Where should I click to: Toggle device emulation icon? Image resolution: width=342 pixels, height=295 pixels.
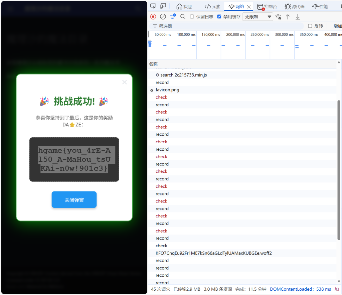click(163, 6)
